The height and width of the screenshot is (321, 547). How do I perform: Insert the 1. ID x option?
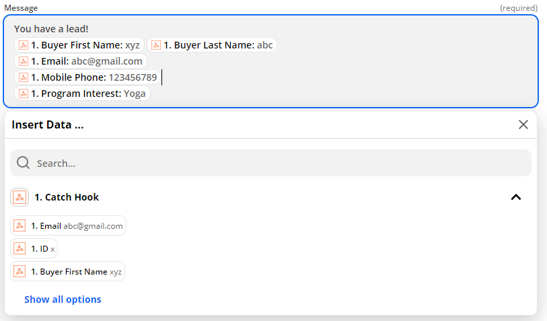point(34,248)
